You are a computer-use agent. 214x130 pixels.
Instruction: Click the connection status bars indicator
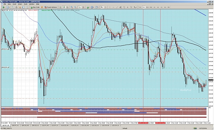[x=195, y=128]
